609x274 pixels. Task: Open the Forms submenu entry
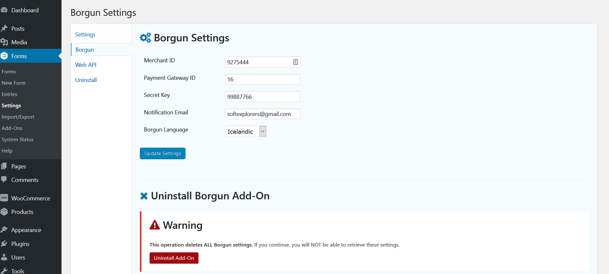(x=9, y=71)
